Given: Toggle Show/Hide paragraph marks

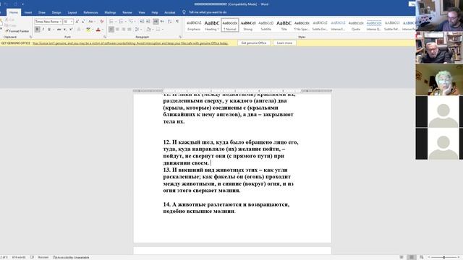Looking at the screenshot, I should coord(177,21).
